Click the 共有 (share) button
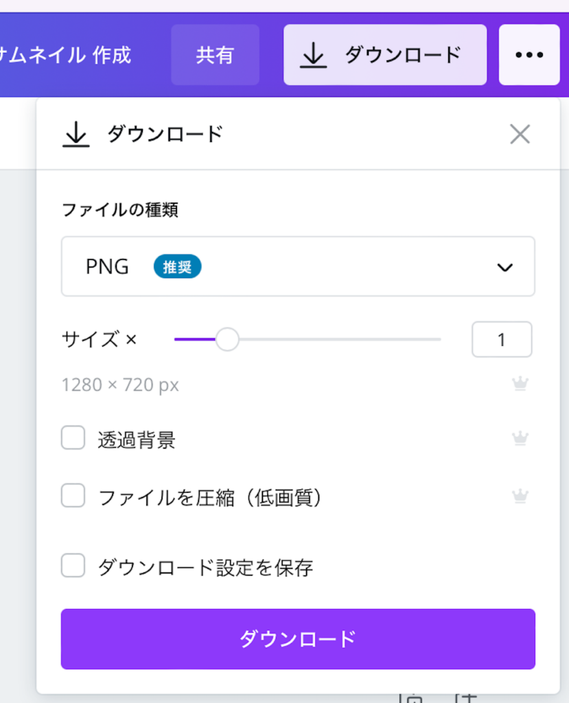The image size is (569, 703). 215,54
